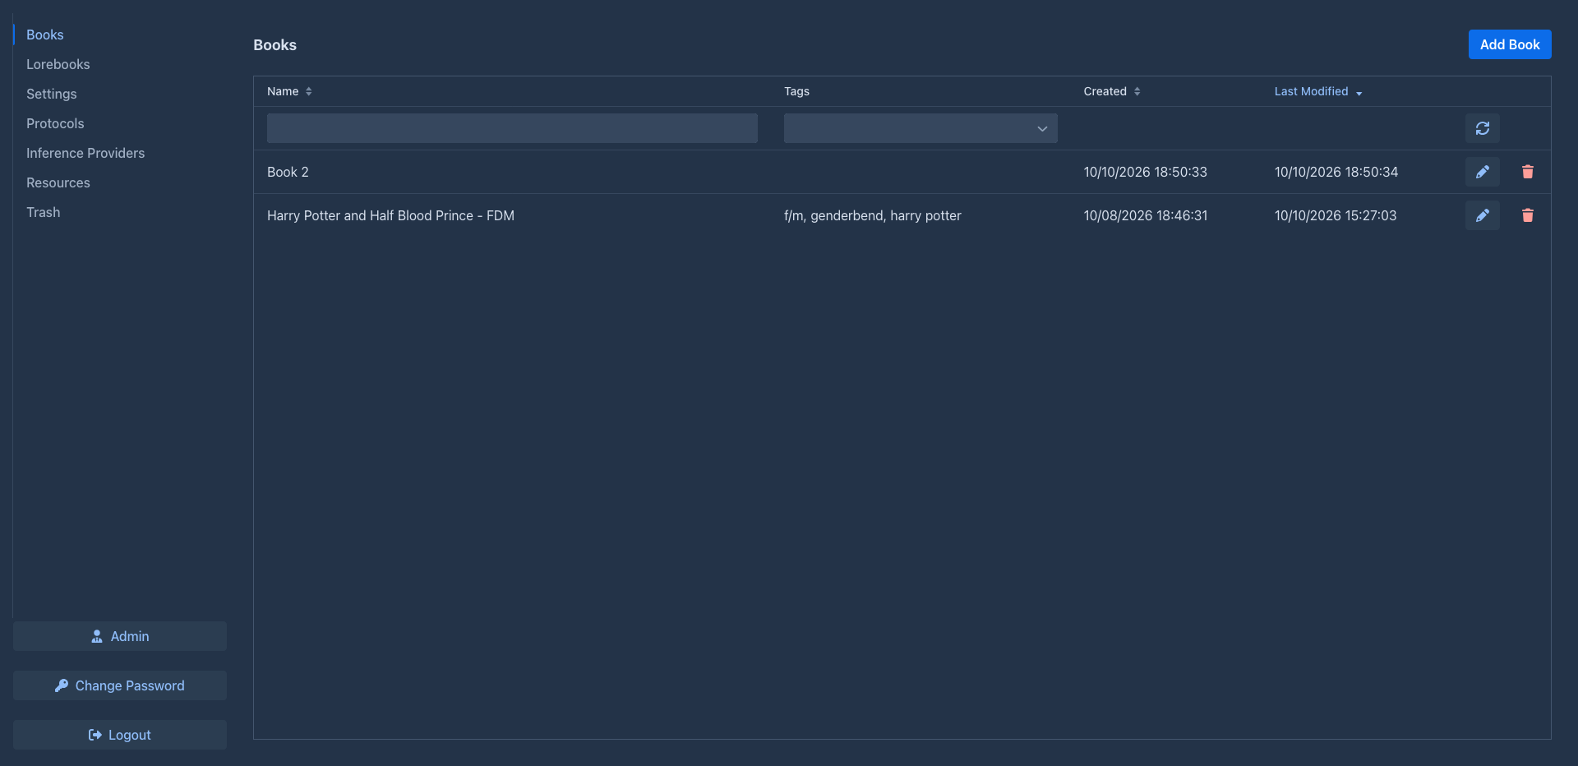Toggle Last Modified sort direction arrow

point(1359,93)
